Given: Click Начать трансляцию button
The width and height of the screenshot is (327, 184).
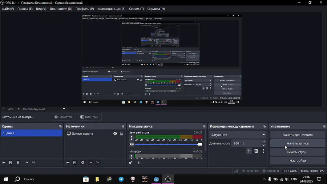Looking at the screenshot, I should pos(298,135).
